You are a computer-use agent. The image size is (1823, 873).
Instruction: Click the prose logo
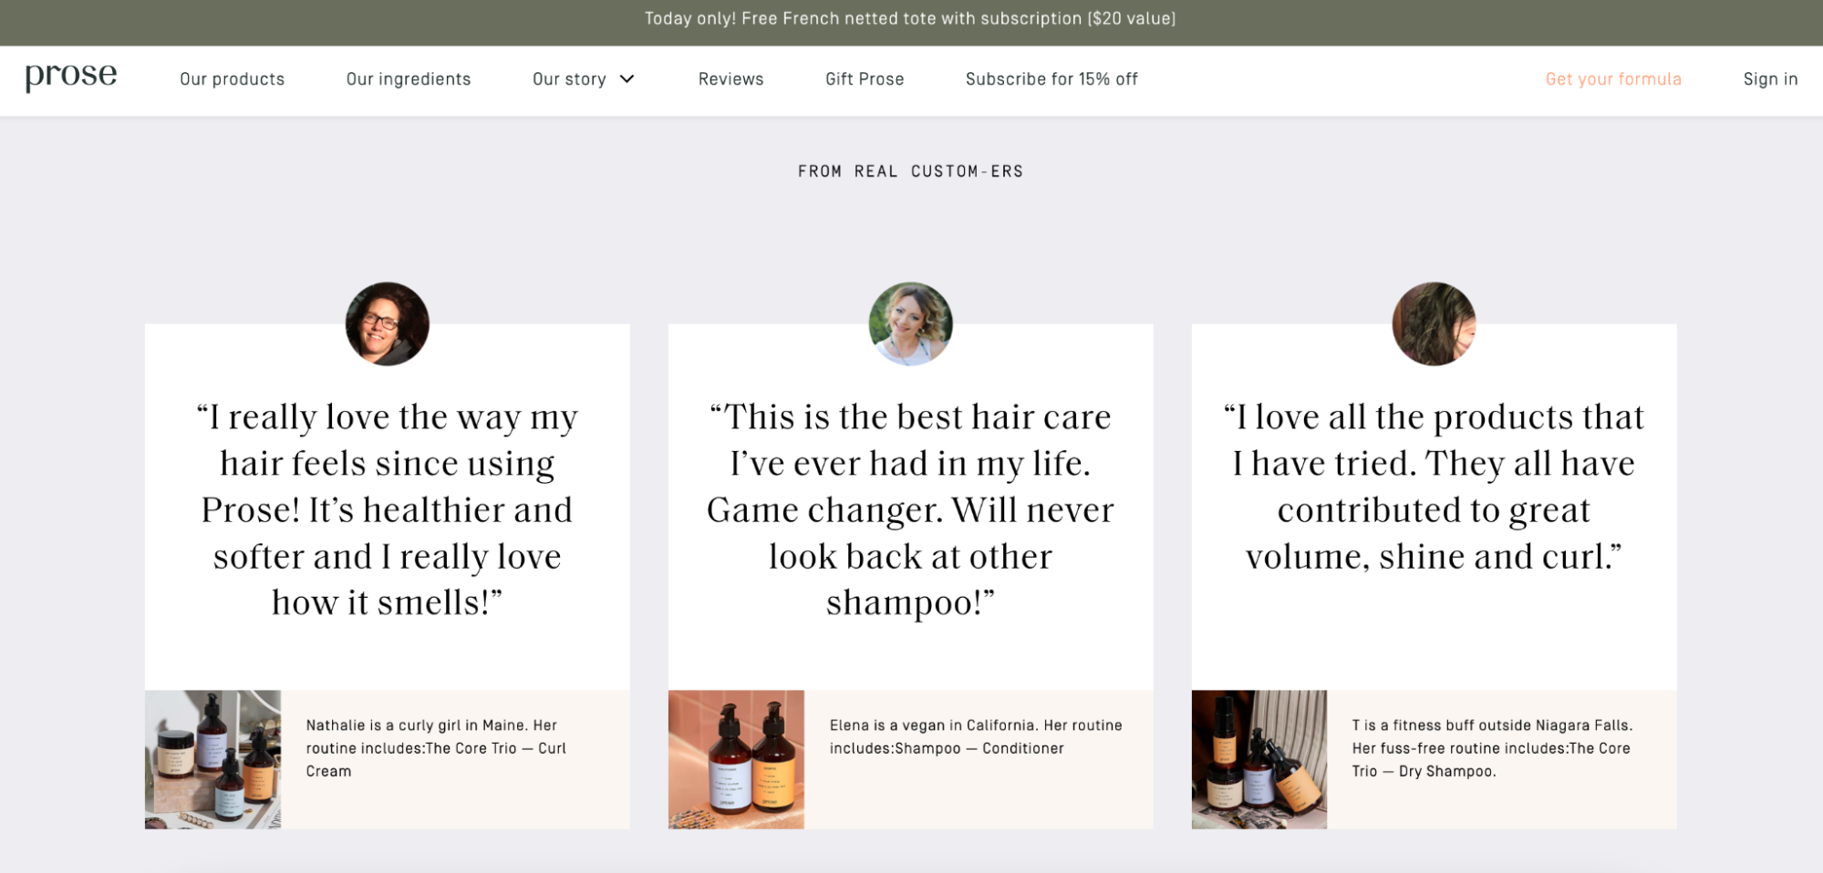(71, 77)
